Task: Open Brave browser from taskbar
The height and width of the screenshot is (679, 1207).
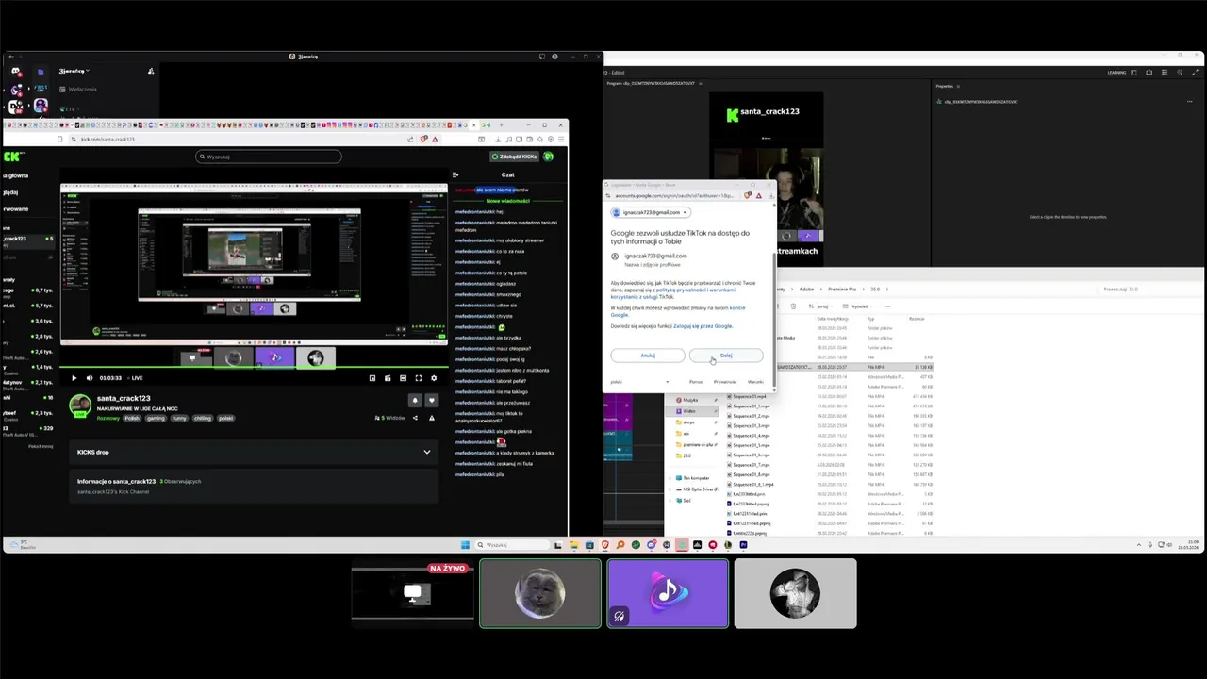Action: pos(604,545)
